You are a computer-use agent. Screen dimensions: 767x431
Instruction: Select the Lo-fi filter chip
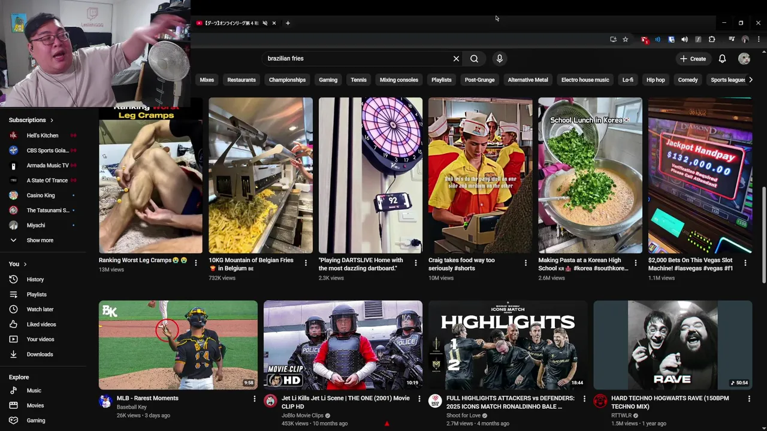pyautogui.click(x=627, y=80)
